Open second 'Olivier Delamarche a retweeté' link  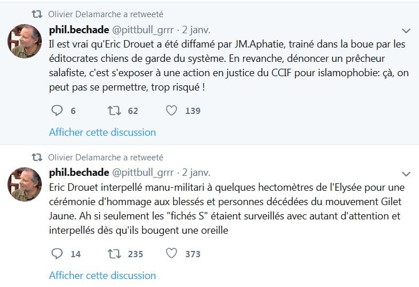(106, 157)
